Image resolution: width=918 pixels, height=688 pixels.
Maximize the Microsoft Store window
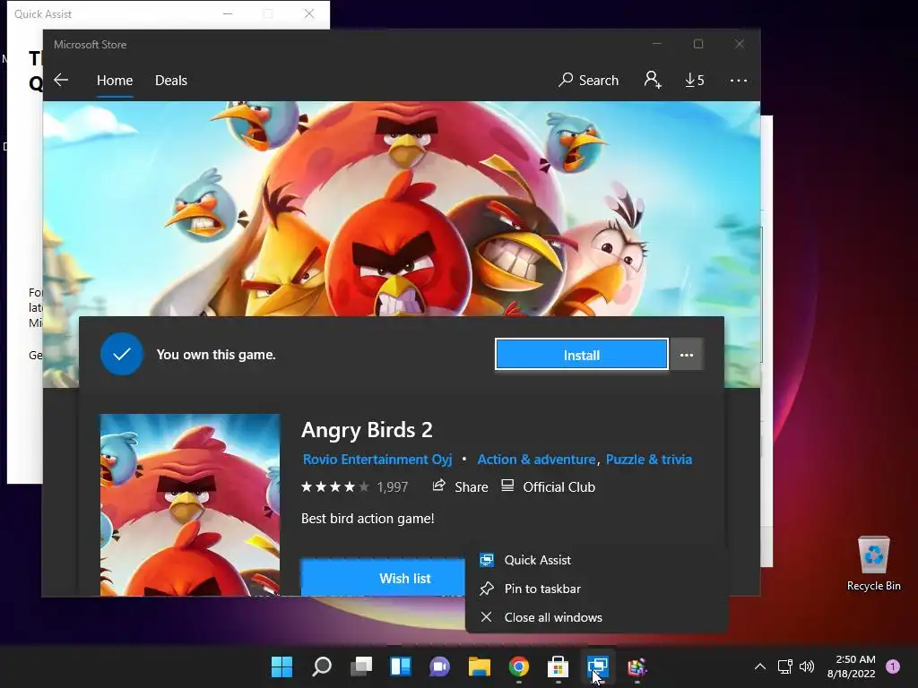click(697, 44)
